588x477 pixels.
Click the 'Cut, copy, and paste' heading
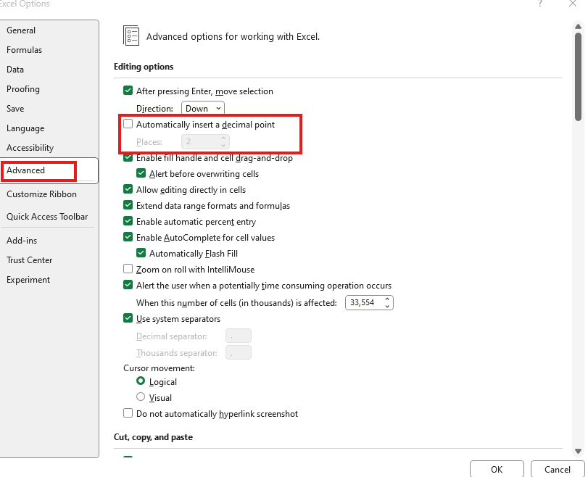tap(153, 437)
